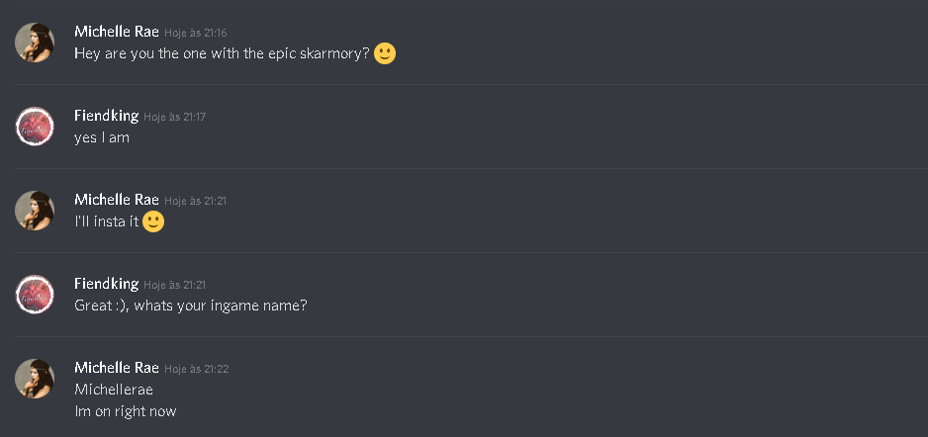Click timestamp 'Hoje às 21:17'
This screenshot has height=437, width=928.
click(x=174, y=117)
